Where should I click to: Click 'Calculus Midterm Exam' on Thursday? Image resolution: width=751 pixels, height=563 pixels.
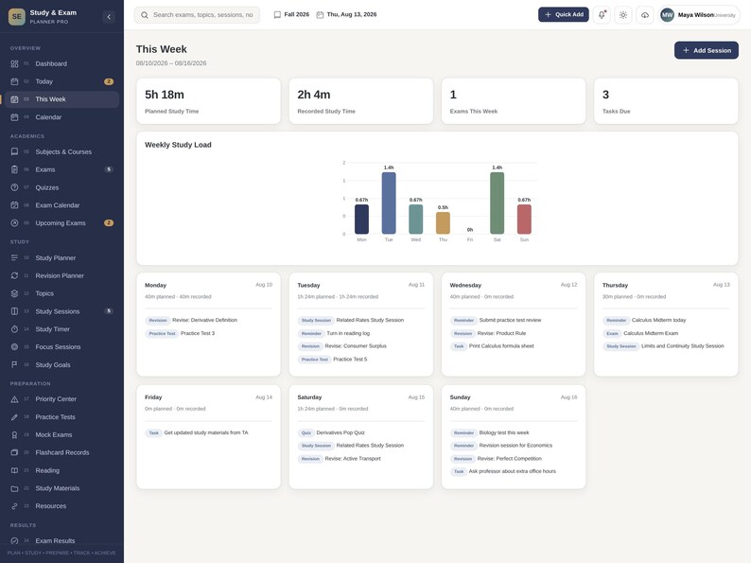click(651, 333)
